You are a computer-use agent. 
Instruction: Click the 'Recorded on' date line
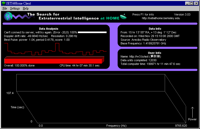(x=150, y=36)
